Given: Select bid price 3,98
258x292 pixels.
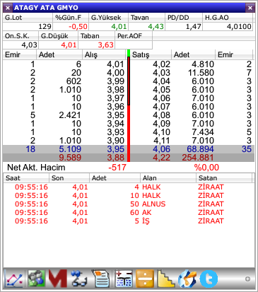Looking at the screenshot, I should (115, 90).
